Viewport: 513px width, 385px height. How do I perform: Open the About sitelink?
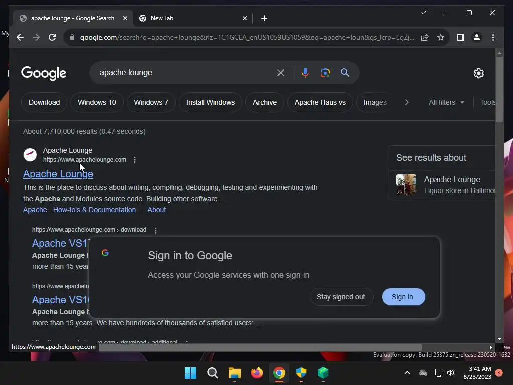point(156,210)
